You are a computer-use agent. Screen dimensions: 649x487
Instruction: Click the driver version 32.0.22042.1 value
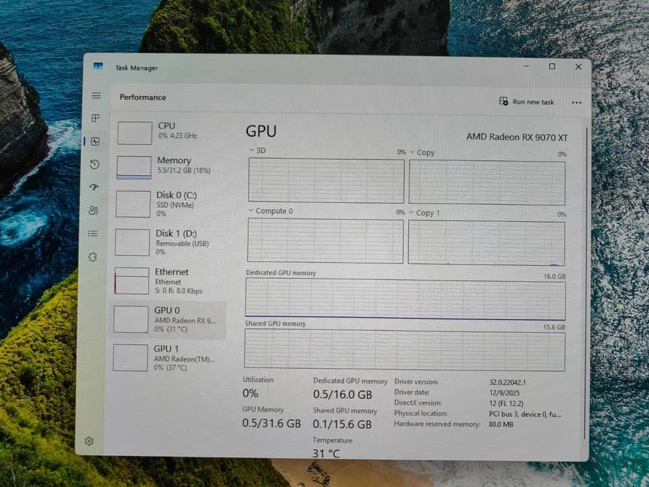(x=508, y=382)
